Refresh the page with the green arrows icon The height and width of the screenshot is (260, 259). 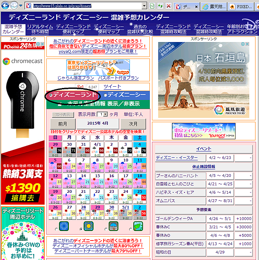[x=160, y=6]
